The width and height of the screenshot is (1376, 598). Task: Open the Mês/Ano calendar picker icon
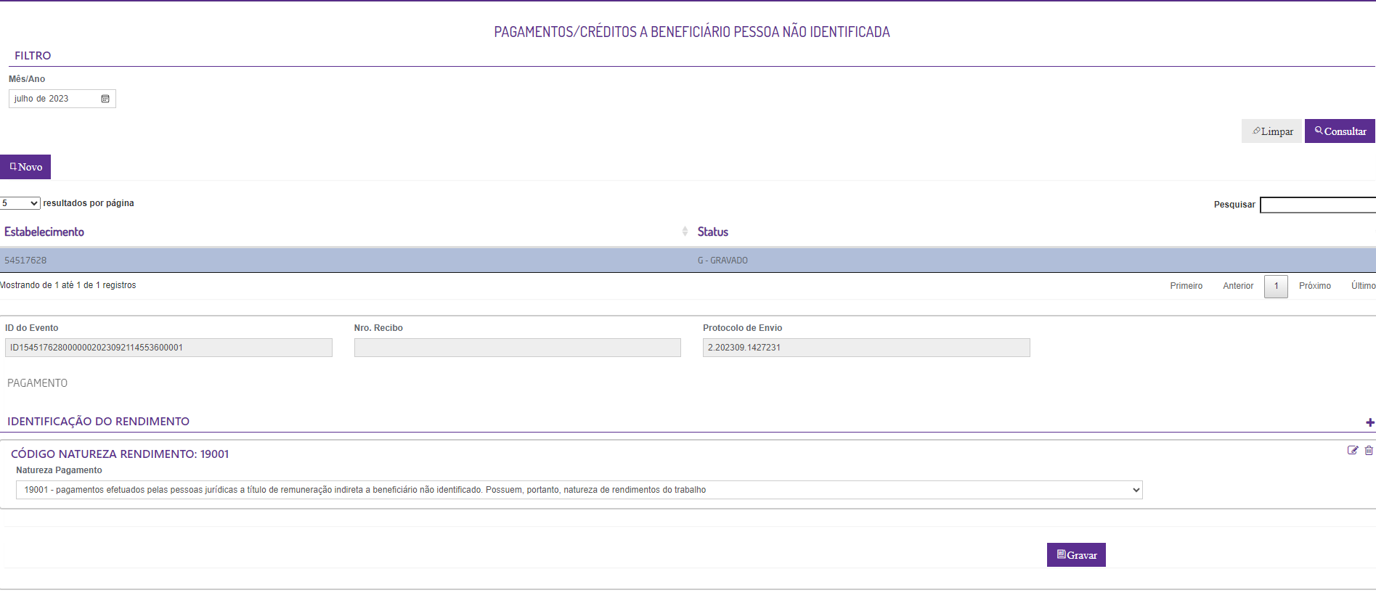click(x=105, y=99)
